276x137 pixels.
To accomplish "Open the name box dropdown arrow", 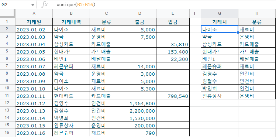I will pyautogui.click(x=33, y=5).
